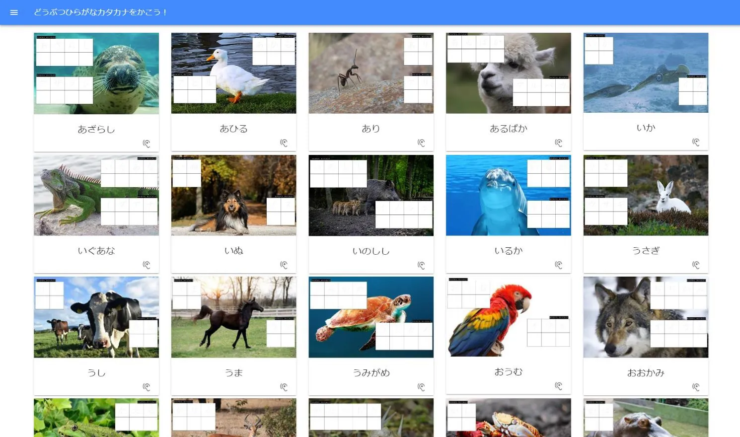Click the listen icon on あひる card
This screenshot has height=437, width=740.
coord(284,143)
